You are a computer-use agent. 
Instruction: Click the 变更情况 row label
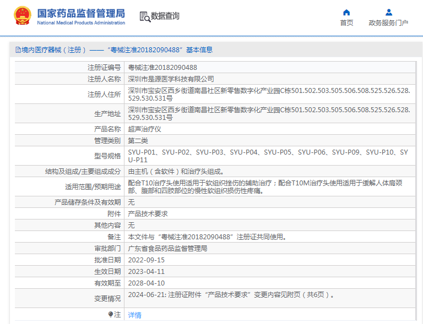point(107,299)
